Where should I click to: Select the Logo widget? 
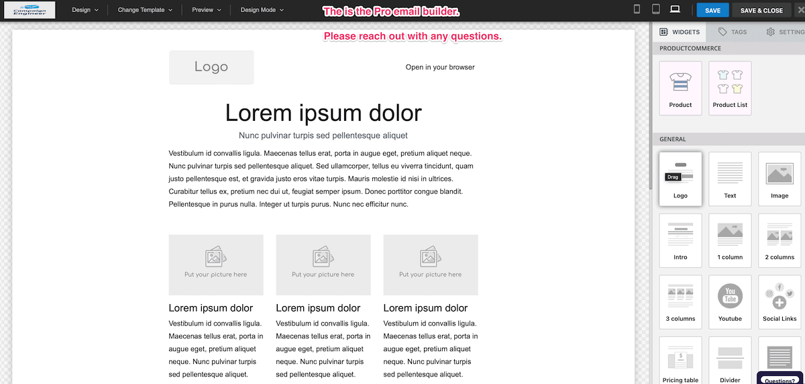(680, 179)
